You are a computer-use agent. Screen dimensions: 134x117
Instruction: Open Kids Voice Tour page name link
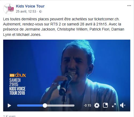(x=30, y=6)
